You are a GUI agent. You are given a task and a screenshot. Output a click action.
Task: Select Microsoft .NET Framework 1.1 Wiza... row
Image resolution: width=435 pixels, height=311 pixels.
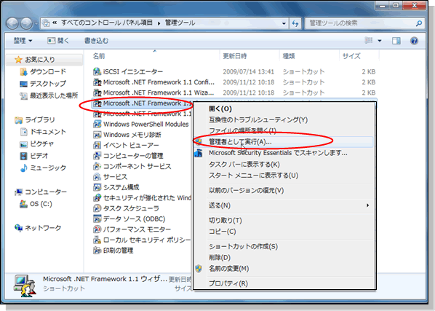coord(234,92)
